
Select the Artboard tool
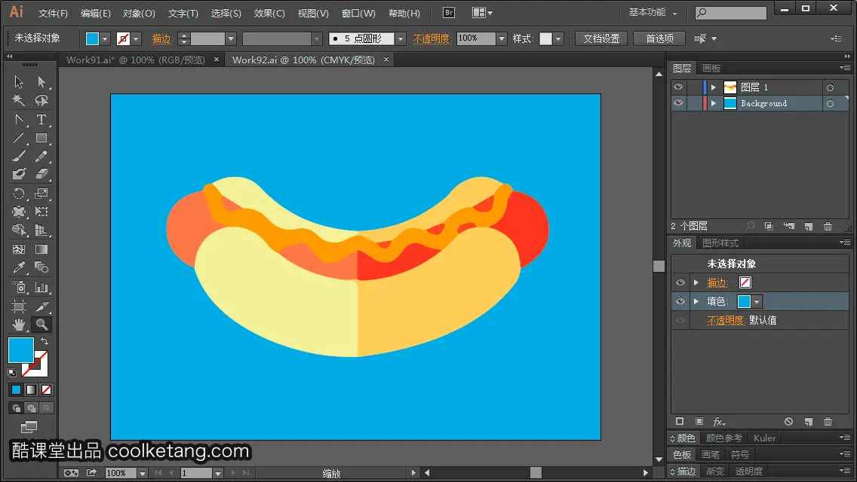tap(19, 307)
